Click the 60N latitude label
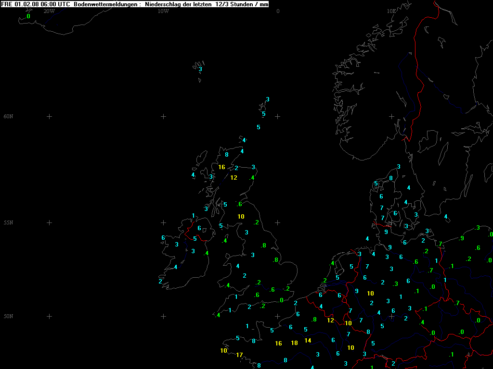The image size is (493, 369). [9, 117]
